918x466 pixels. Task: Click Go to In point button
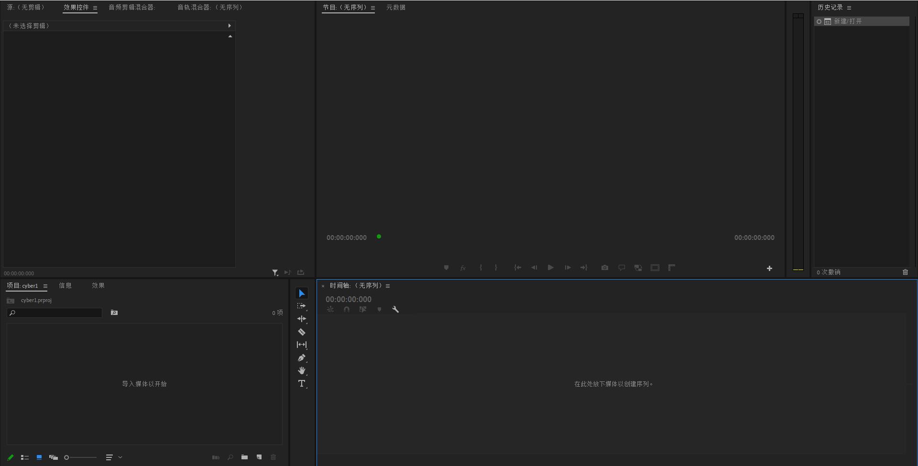(517, 268)
